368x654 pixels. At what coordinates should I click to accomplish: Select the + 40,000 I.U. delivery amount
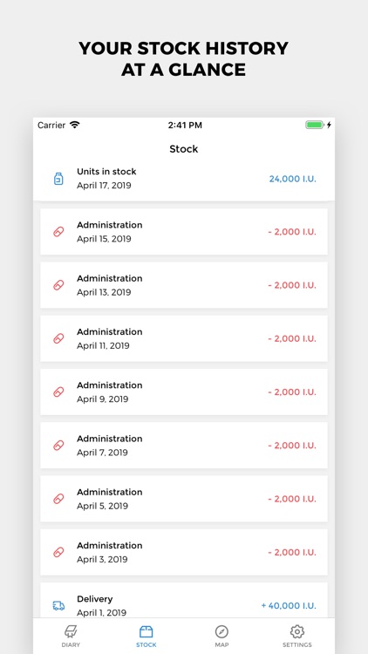point(289,606)
